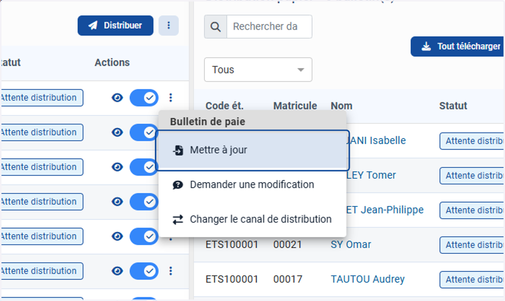Image resolution: width=505 pixels, height=301 pixels.
Task: Click status badge in Jean-Philippe row
Action: (472, 210)
